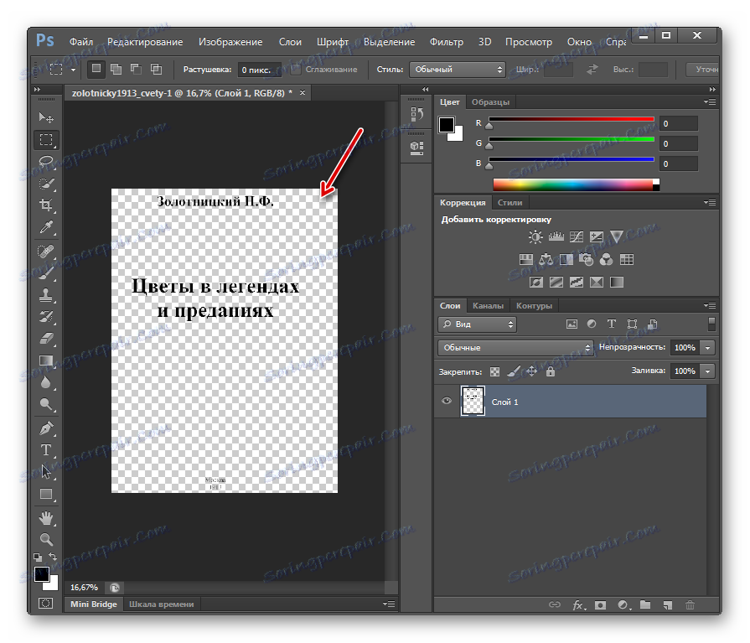Viewport: 750px width, 643px height.
Task: Switch to the Стили tab
Action: (x=509, y=202)
